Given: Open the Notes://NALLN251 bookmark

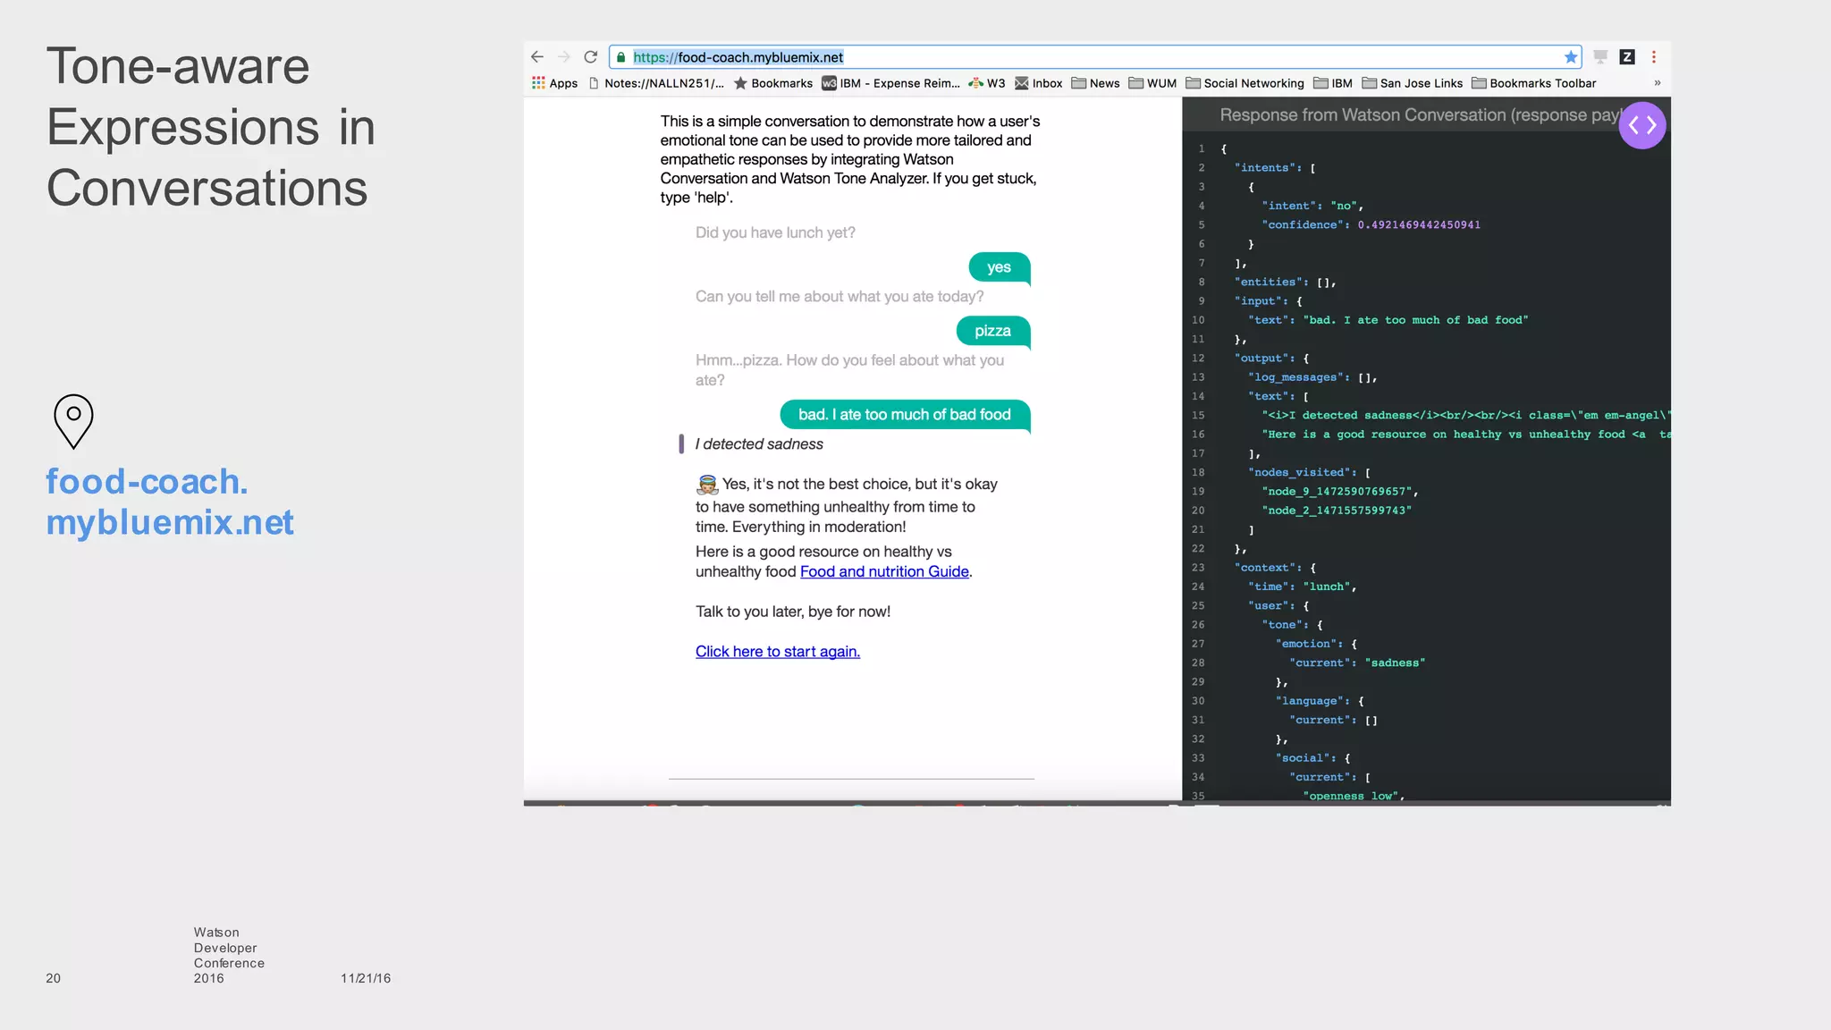Looking at the screenshot, I should coord(656,83).
